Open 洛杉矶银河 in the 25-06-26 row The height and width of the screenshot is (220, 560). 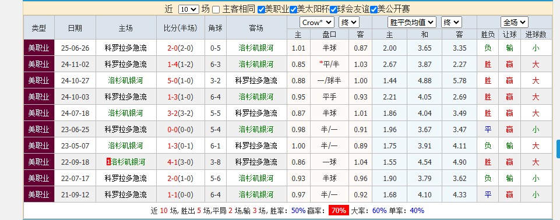[256, 48]
